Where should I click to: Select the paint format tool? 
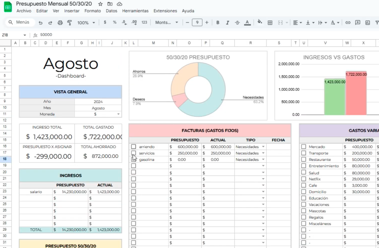tap(69, 23)
